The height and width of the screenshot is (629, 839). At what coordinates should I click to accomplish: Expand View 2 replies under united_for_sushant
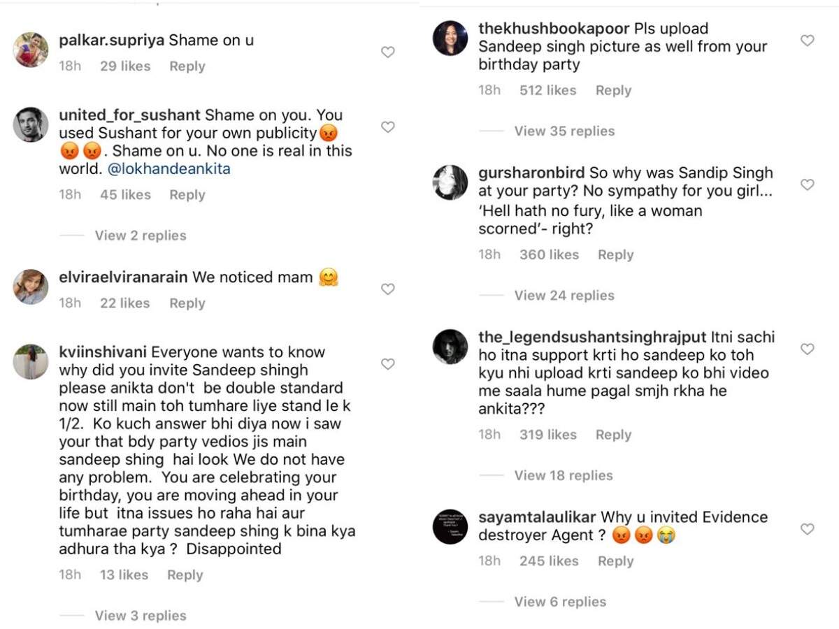coord(141,236)
